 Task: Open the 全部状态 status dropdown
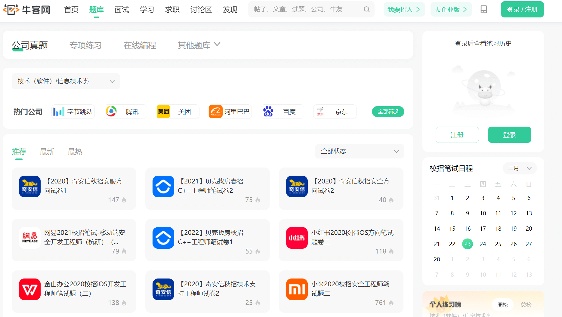pyautogui.click(x=360, y=151)
